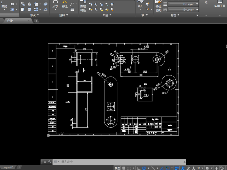This screenshot has height=170, width=227.
Task: Toggle polar tracking in status bar
Action: pos(144,168)
